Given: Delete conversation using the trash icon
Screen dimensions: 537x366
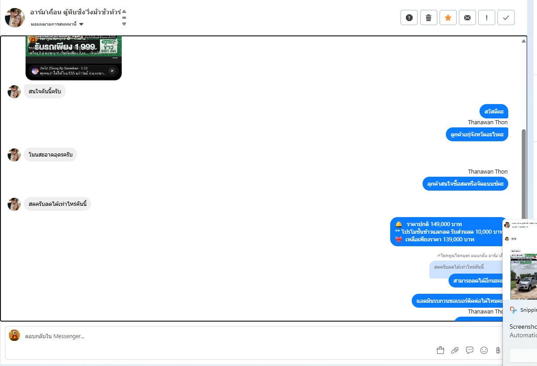Looking at the screenshot, I should tap(428, 18).
